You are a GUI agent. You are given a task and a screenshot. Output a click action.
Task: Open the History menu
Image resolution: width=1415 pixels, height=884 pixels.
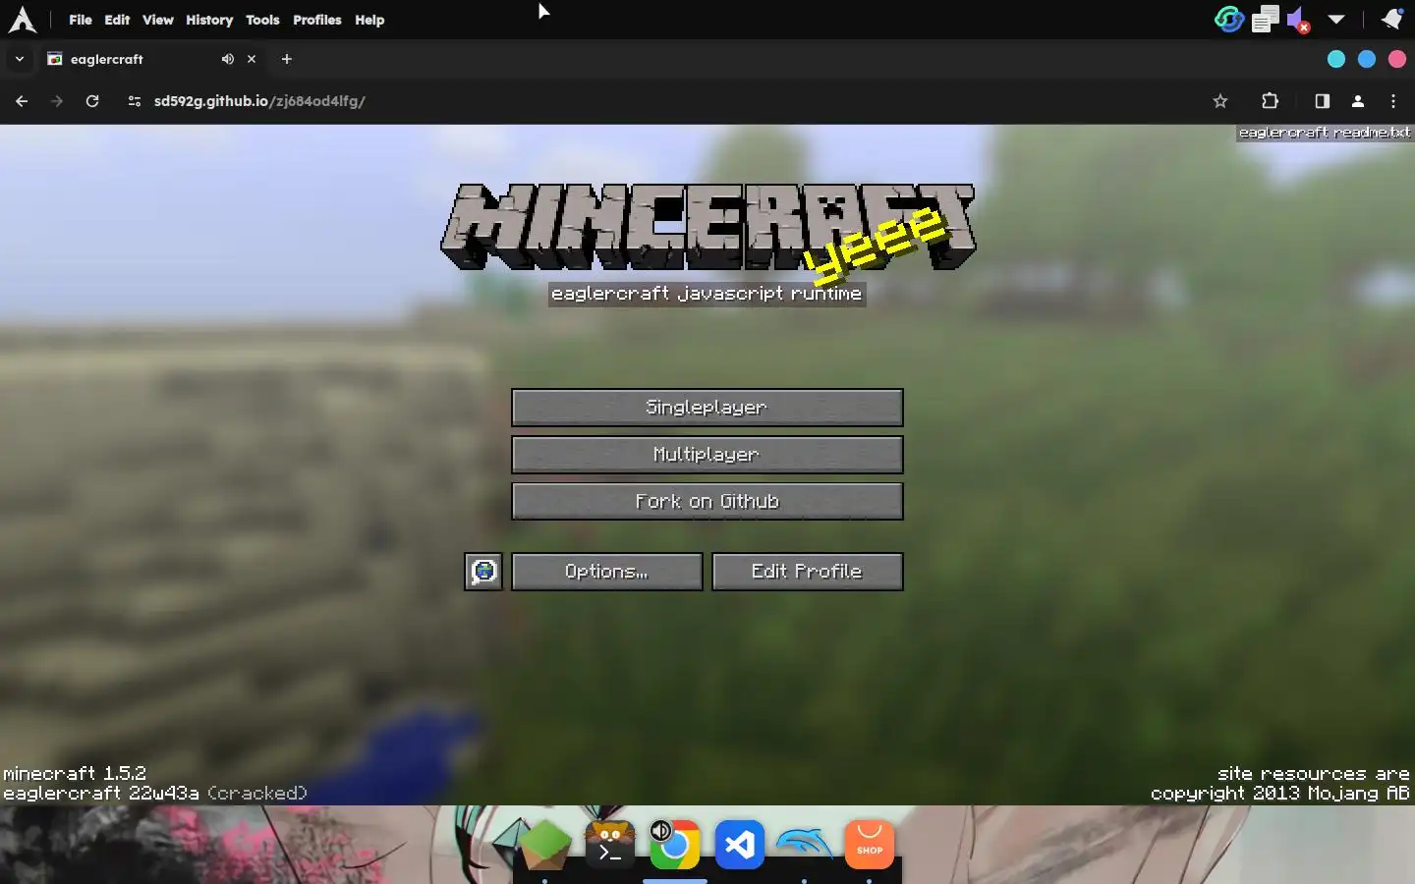209,20
